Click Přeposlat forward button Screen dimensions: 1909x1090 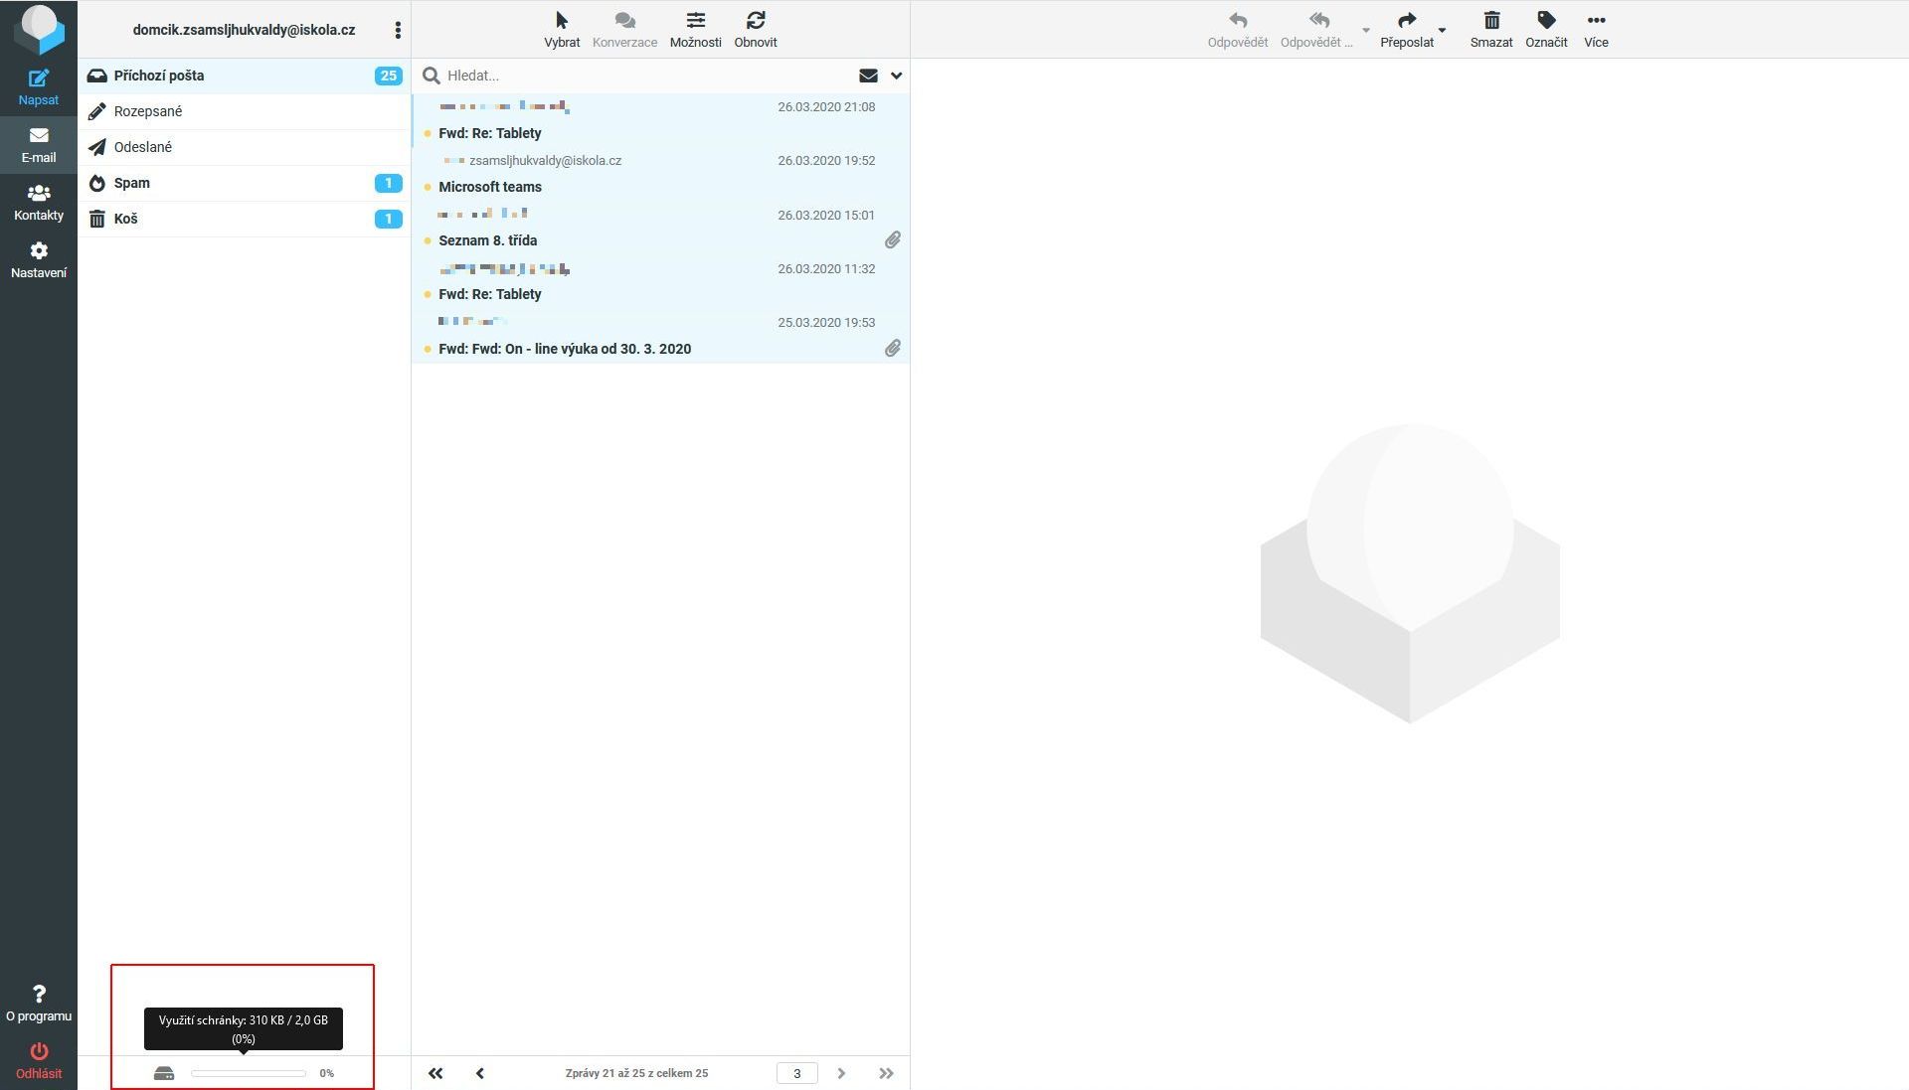point(1407,30)
